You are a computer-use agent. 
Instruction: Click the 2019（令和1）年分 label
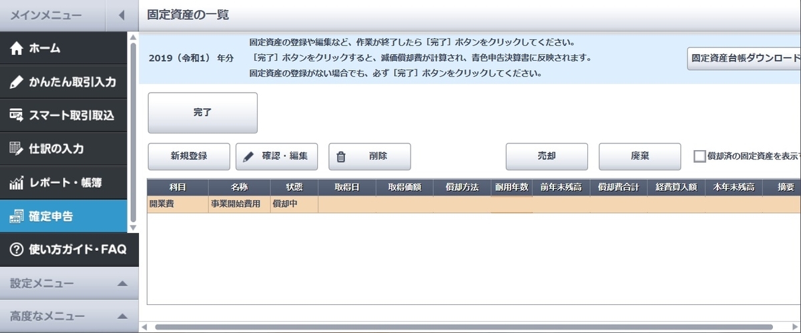coord(191,58)
